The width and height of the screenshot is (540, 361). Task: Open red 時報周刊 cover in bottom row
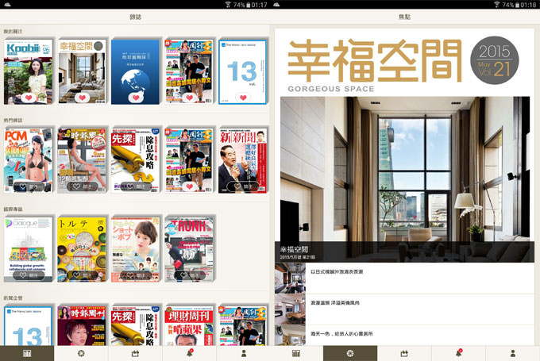click(82, 325)
